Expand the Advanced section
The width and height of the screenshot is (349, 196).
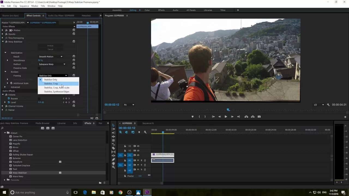click(5, 87)
